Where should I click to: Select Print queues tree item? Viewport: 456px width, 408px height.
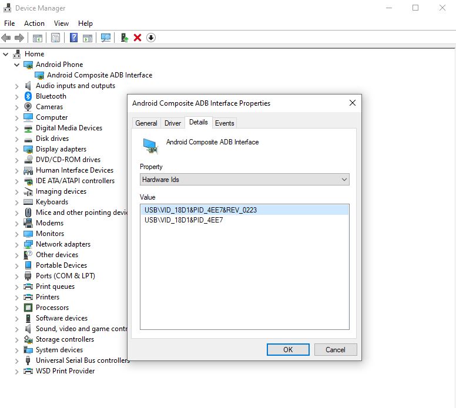55,286
